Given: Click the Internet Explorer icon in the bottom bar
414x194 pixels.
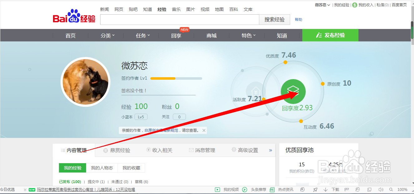Looking at the screenshot, I should [358, 189].
